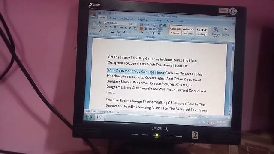Apply the Heading 1 style
The height and width of the screenshot is (154, 274).
point(201,31)
